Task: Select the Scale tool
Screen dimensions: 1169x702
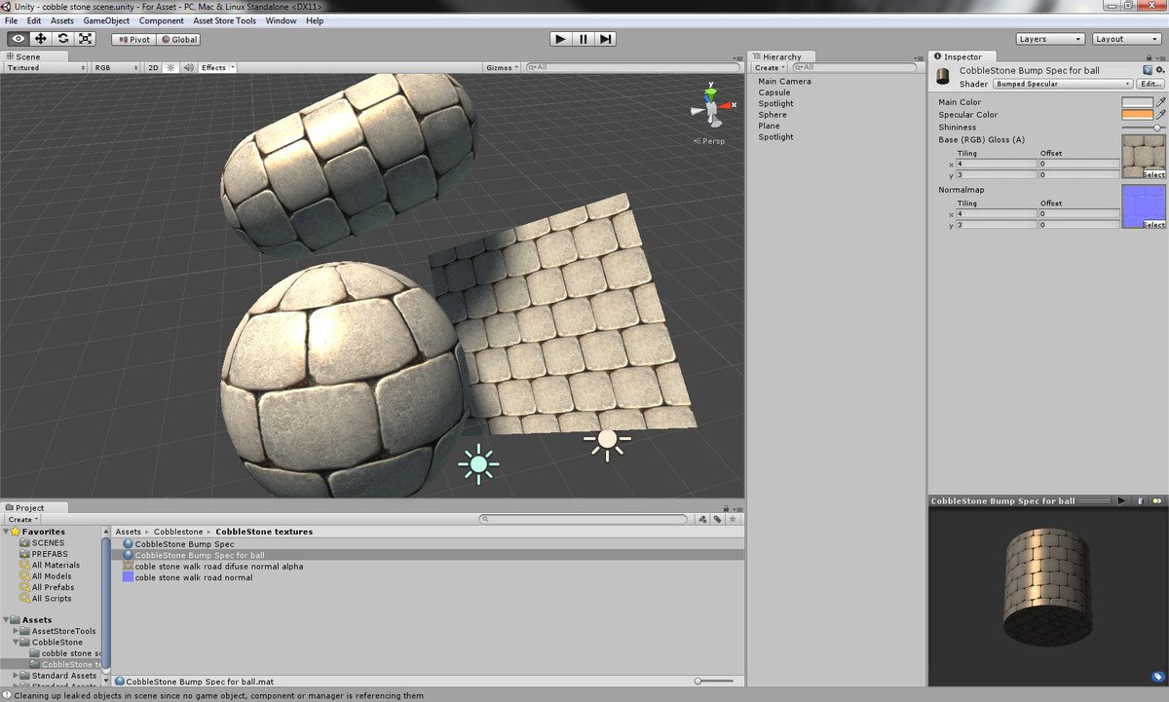Action: 85,38
